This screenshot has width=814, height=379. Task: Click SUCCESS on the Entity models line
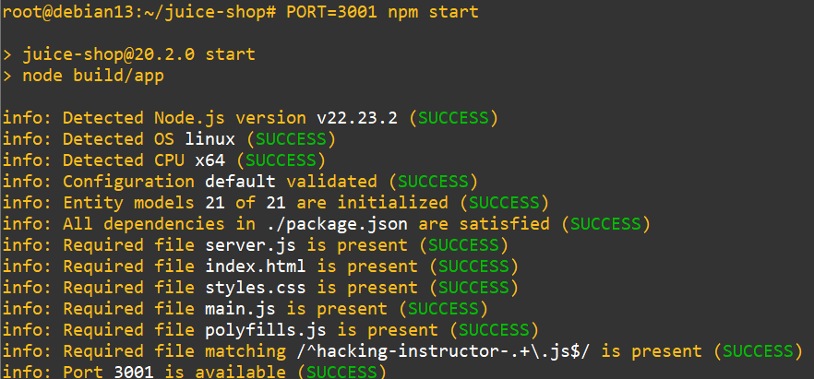(505, 203)
